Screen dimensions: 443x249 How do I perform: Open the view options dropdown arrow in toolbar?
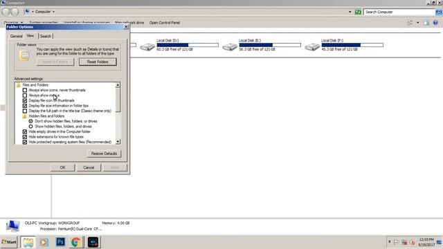(418, 23)
